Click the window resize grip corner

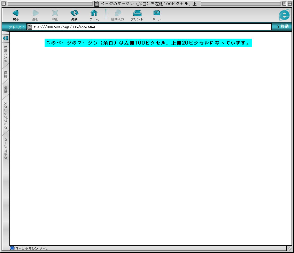[289, 248]
